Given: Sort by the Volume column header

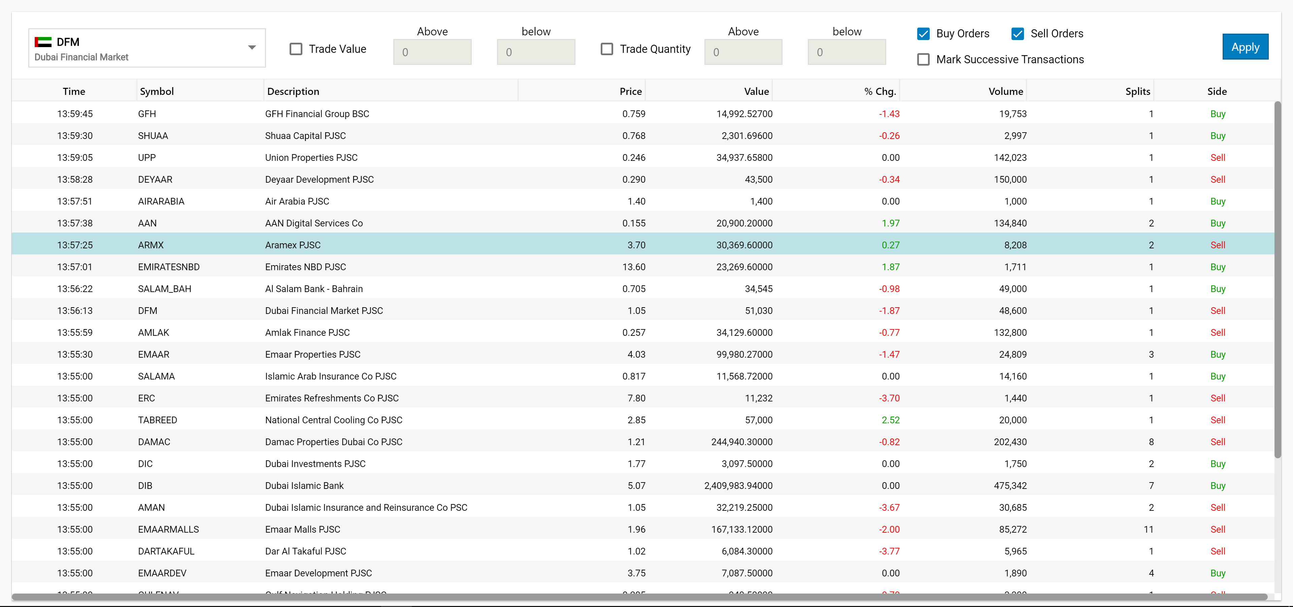Looking at the screenshot, I should coord(963,91).
